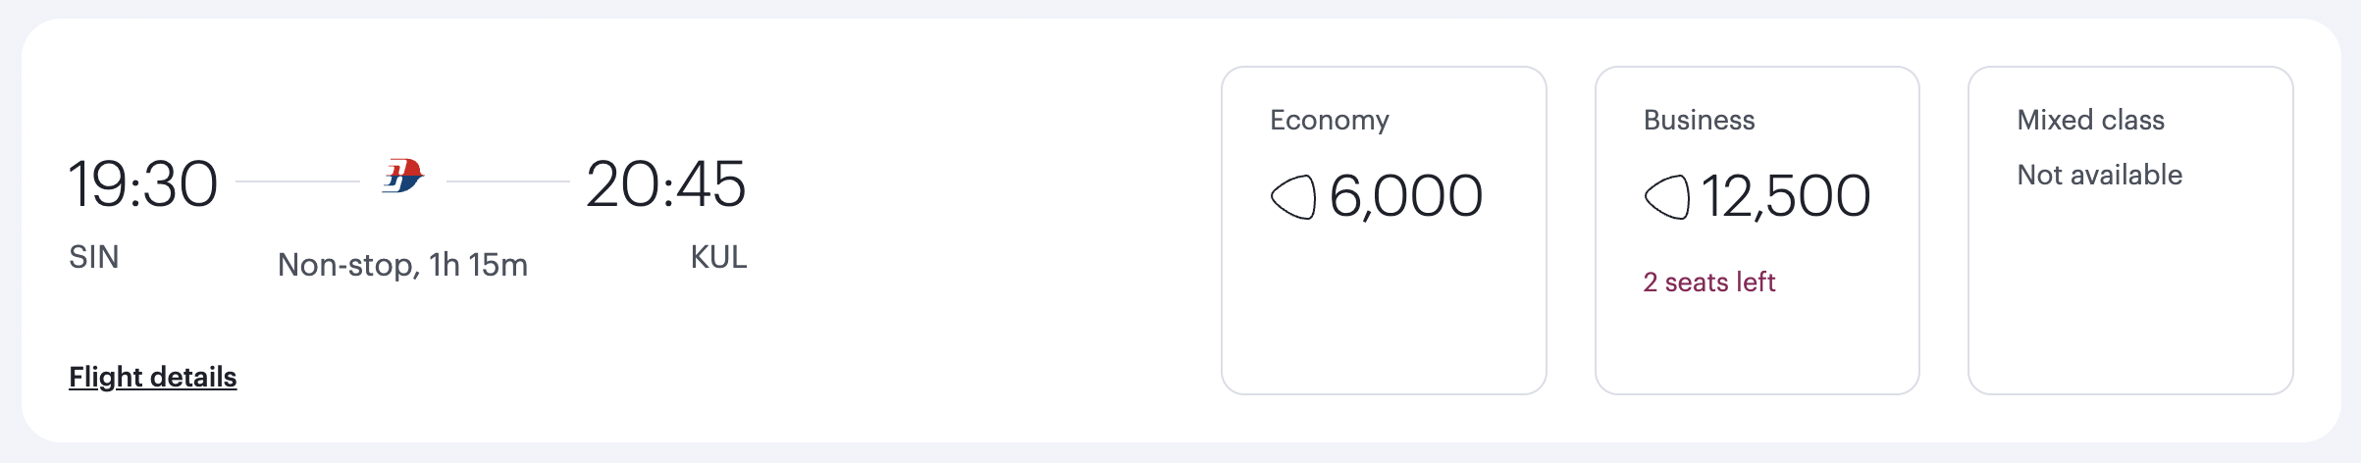Image resolution: width=2361 pixels, height=463 pixels.
Task: Click the 20:45 arrival time
Action: point(666,184)
